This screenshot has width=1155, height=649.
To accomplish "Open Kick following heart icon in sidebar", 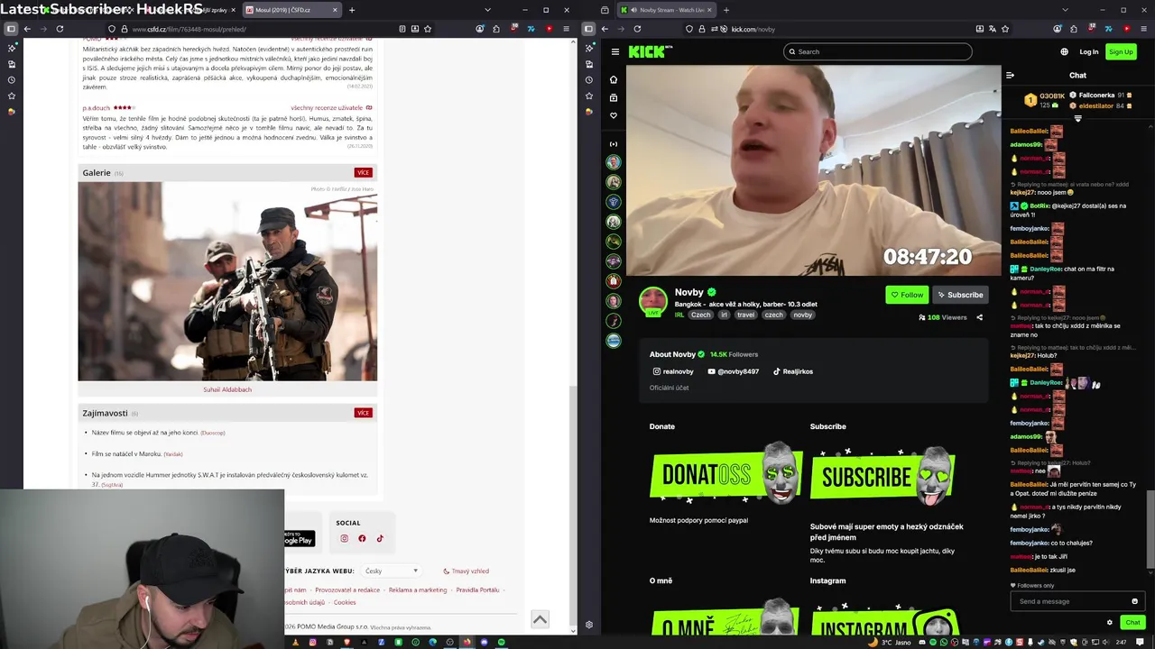I will [614, 115].
